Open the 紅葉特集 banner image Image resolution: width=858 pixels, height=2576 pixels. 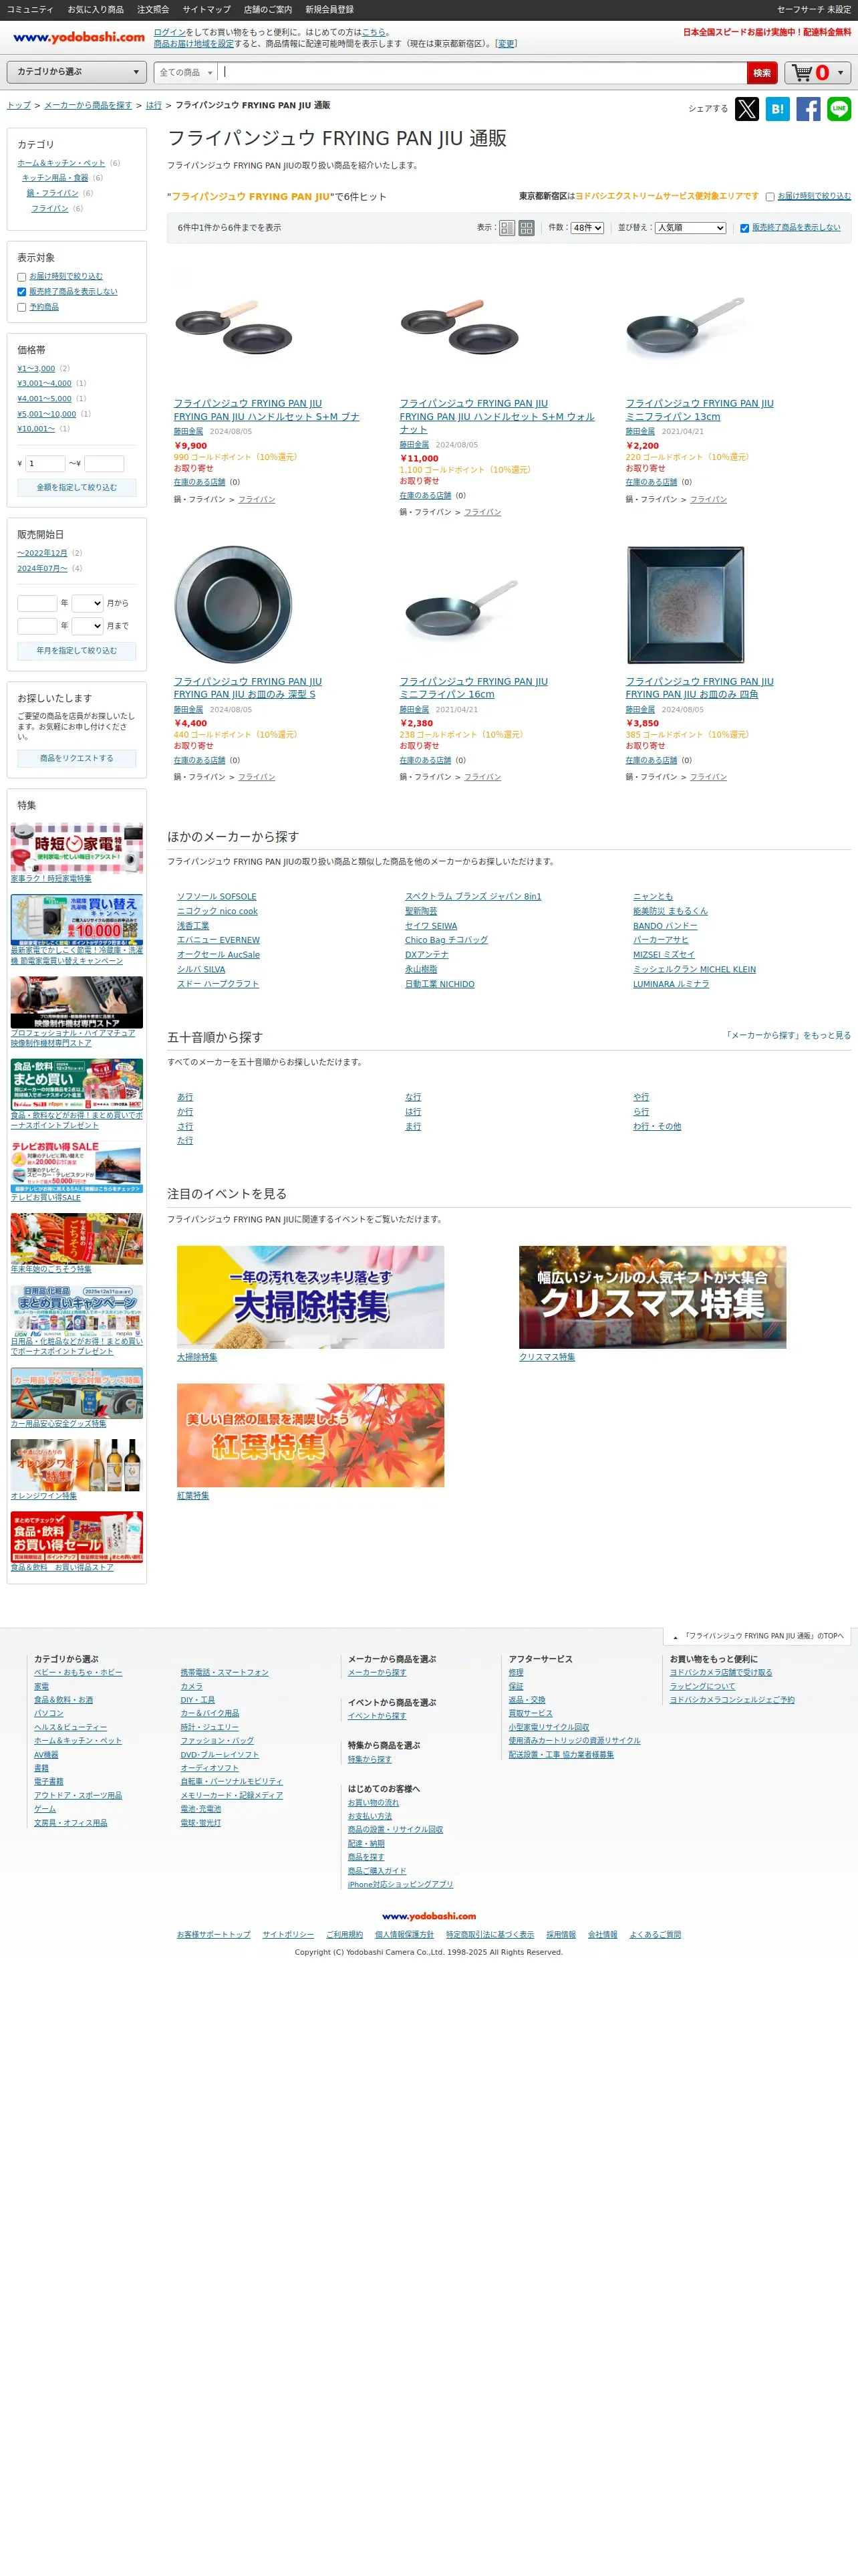tap(311, 1435)
